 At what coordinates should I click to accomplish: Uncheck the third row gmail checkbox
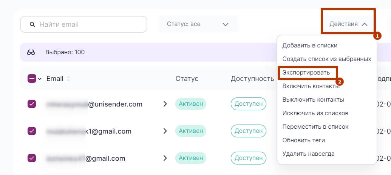pos(32,158)
